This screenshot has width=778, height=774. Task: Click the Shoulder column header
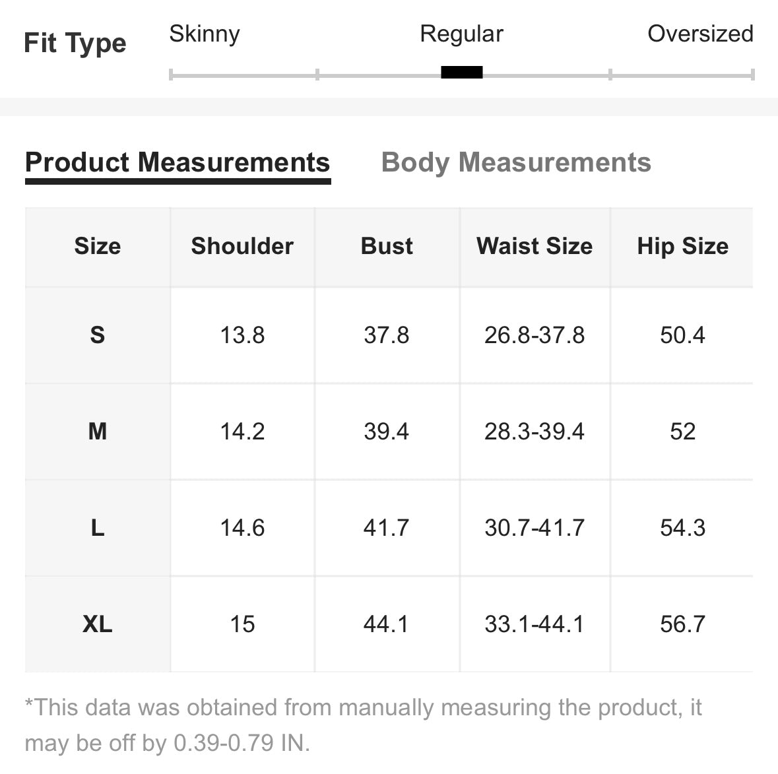coord(242,246)
